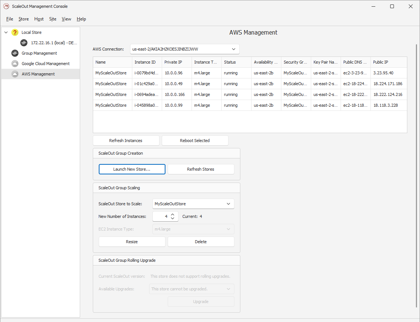This screenshot has width=420, height=322.
Task: Open the Site menu
Action: point(53,19)
